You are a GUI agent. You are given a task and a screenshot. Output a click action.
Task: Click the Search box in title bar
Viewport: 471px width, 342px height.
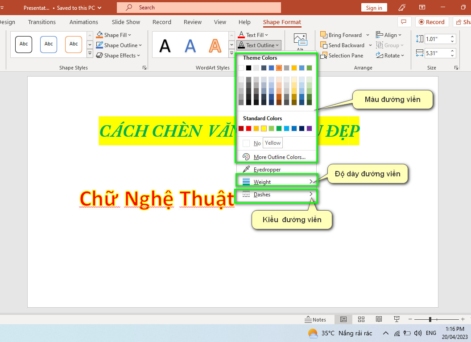point(199,8)
